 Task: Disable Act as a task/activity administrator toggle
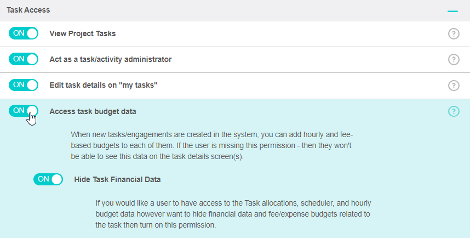[24, 59]
